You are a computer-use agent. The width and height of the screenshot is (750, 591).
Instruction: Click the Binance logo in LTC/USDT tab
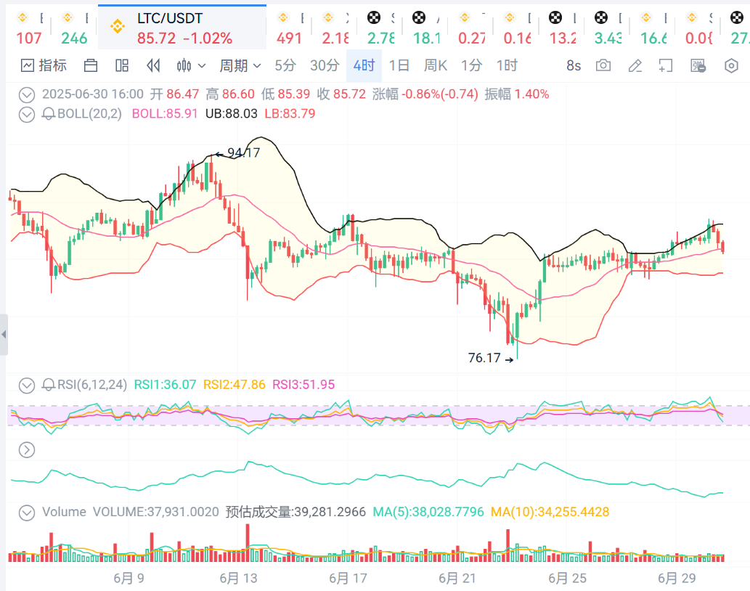(x=117, y=26)
